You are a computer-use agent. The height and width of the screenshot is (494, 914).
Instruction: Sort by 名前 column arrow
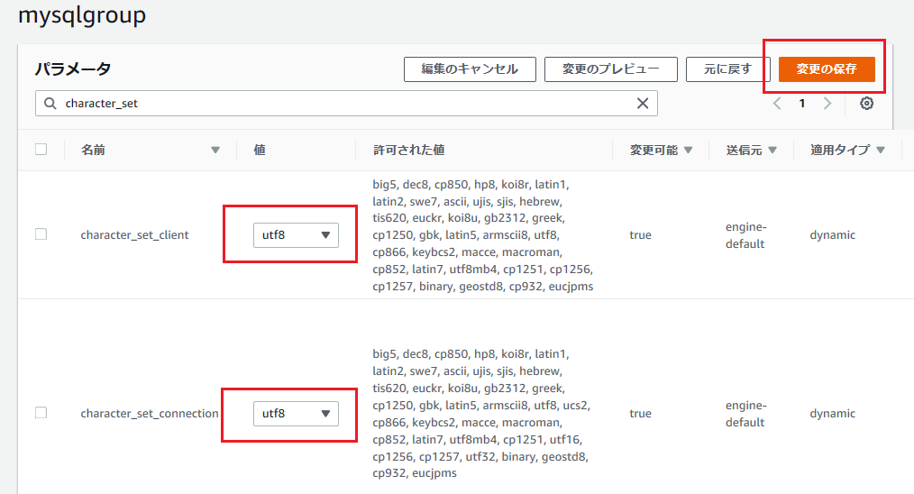215,150
